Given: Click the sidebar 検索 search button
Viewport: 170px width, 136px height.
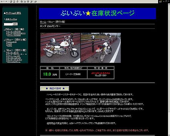Looking at the screenshot, I should [x=15, y=24].
